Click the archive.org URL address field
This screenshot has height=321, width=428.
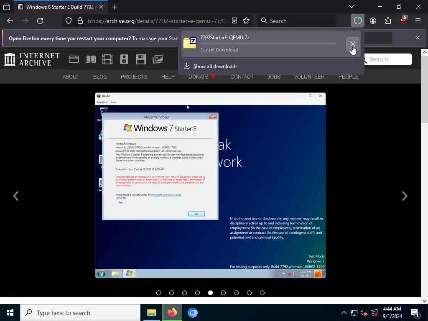point(157,21)
